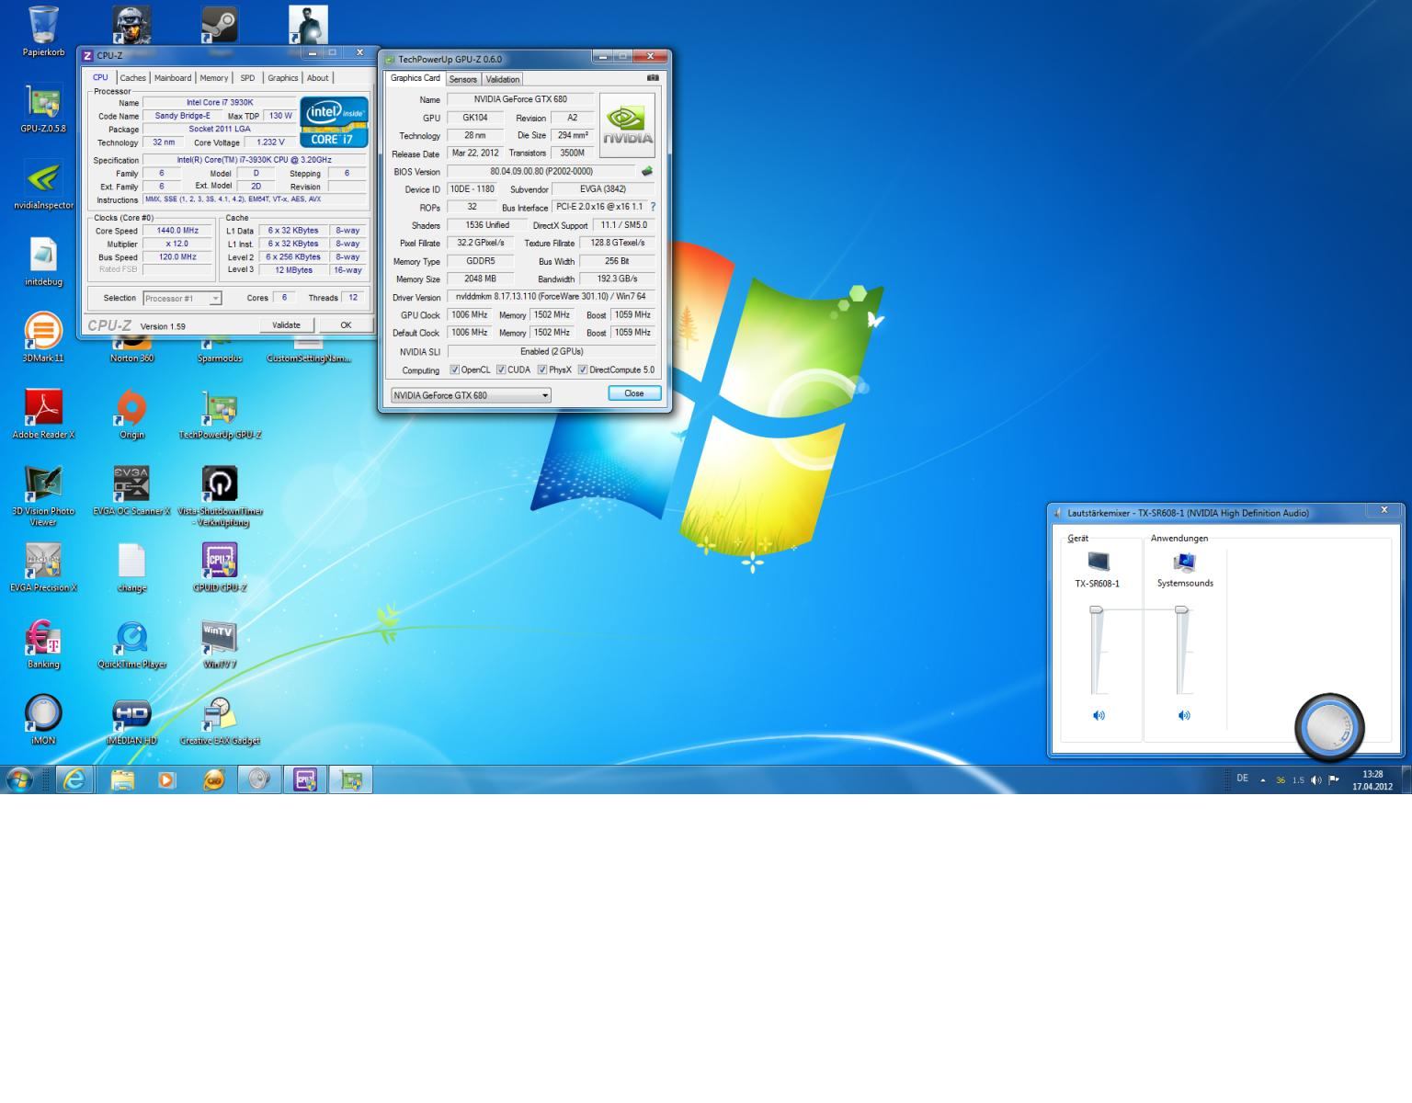The width and height of the screenshot is (1412, 1103).
Task: Click the Systemsounds application icon
Action: click(x=1184, y=562)
